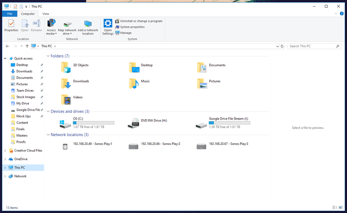Switch to large icons view in status bar
Viewport: 347px width, 213px height.
pos(341,208)
